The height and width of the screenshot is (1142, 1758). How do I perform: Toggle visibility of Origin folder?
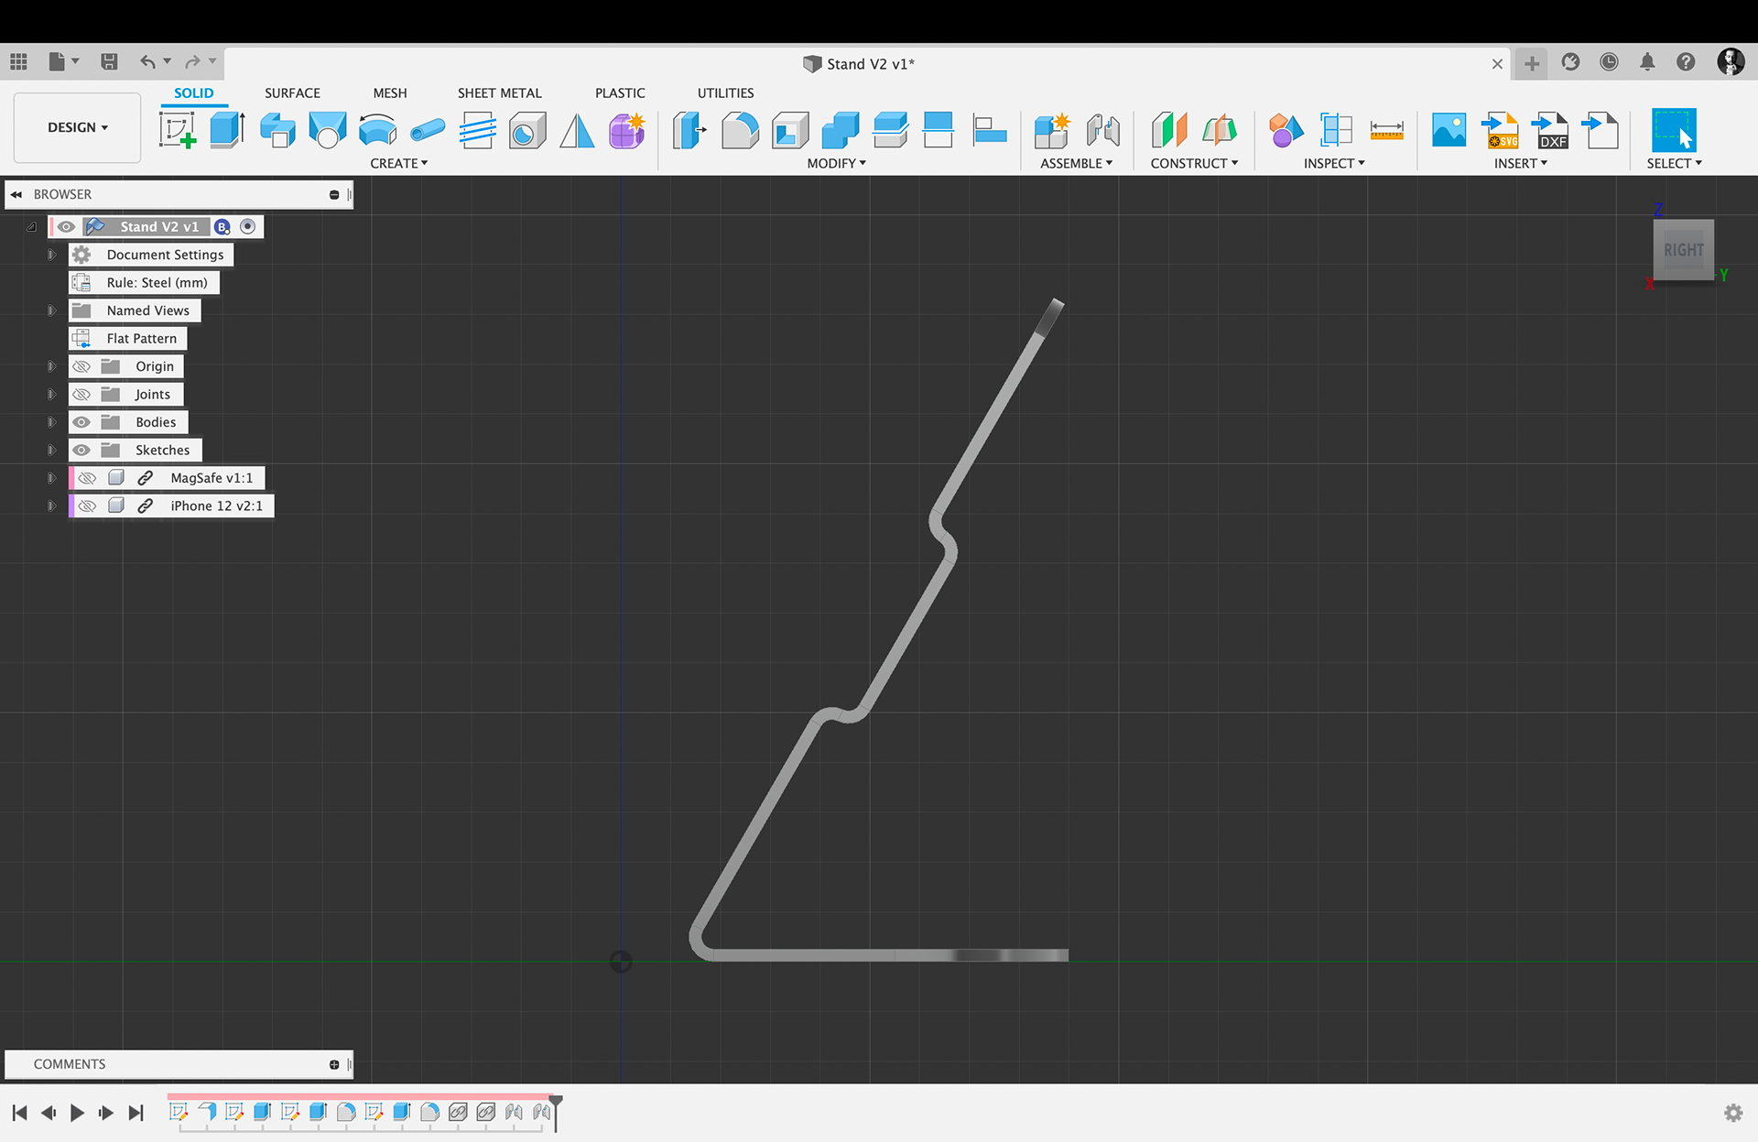(81, 366)
